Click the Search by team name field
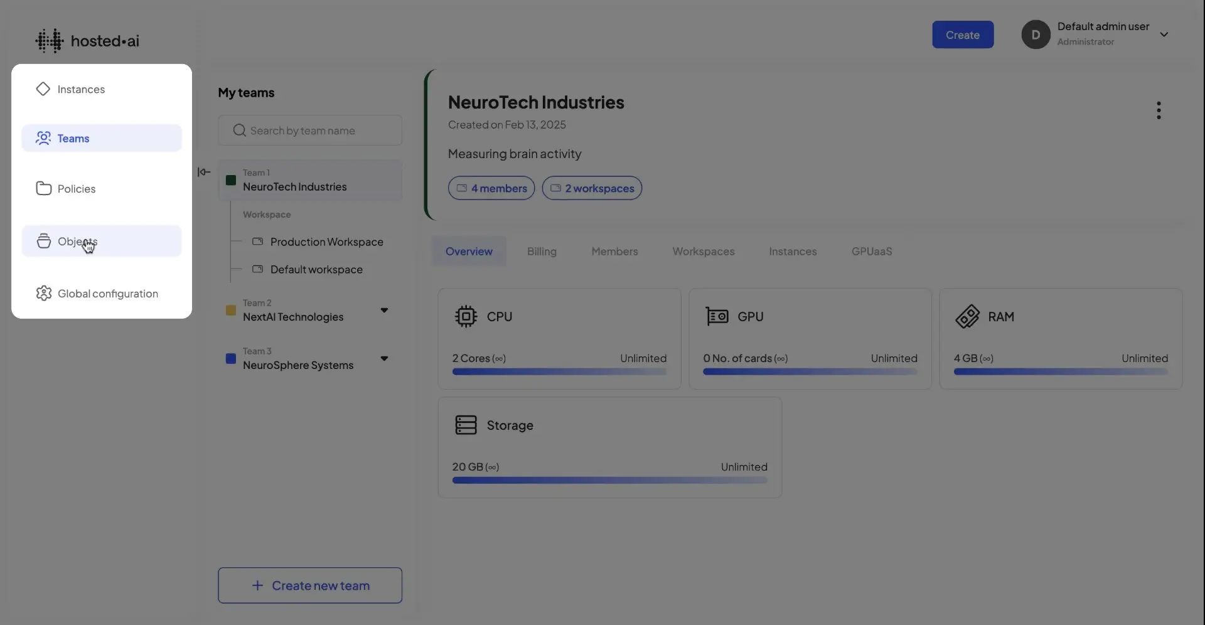This screenshot has width=1205, height=625. click(x=309, y=130)
